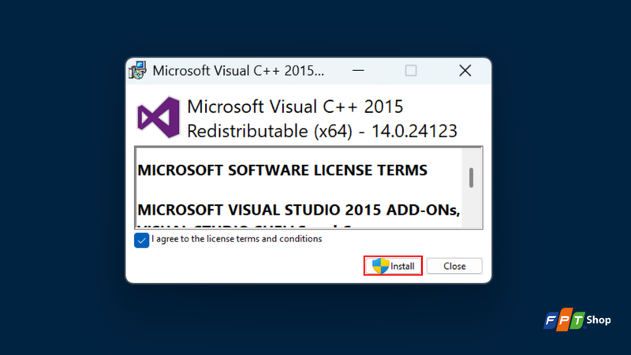
Task: Click the "Redistributable (x64) - 14.0.24123" text
Action: click(323, 131)
